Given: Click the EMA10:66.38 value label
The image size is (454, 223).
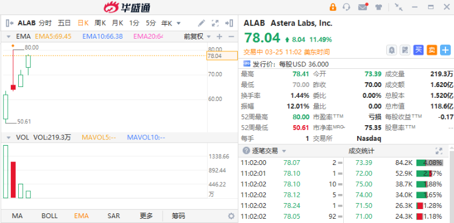Looking at the screenshot, I should point(102,36).
